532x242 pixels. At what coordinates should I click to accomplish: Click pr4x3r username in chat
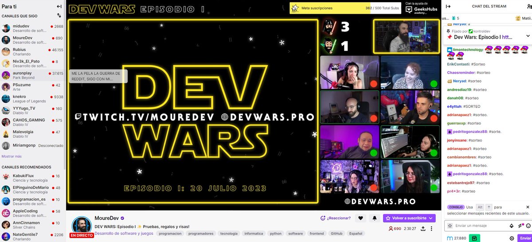point(454,191)
